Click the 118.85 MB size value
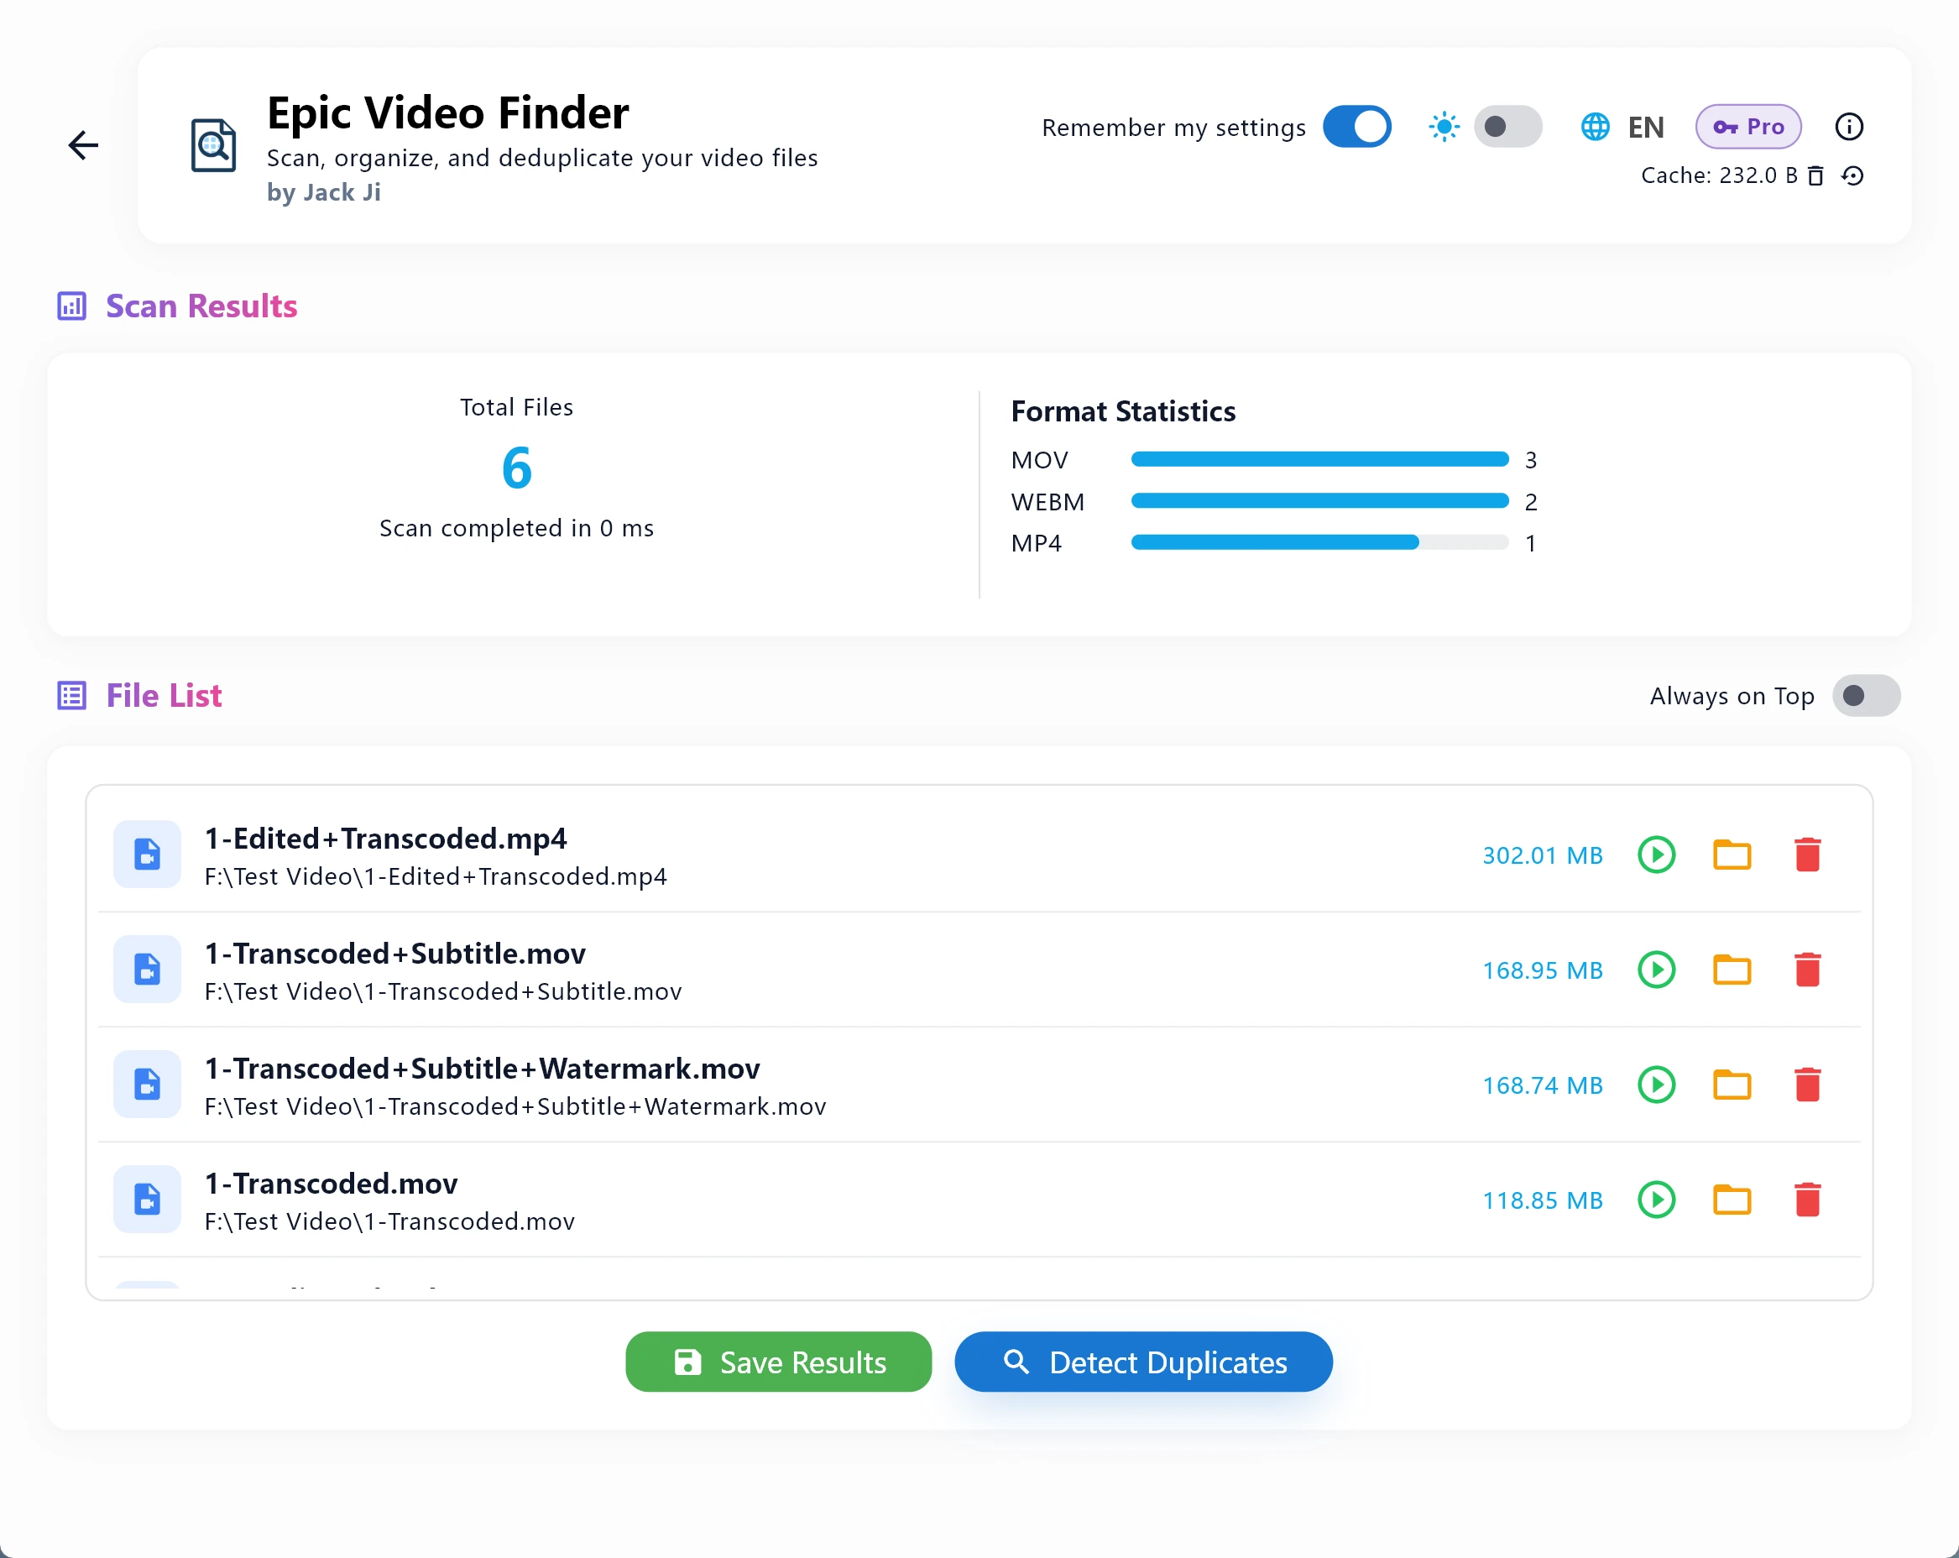1959x1558 pixels. pyautogui.click(x=1542, y=1200)
